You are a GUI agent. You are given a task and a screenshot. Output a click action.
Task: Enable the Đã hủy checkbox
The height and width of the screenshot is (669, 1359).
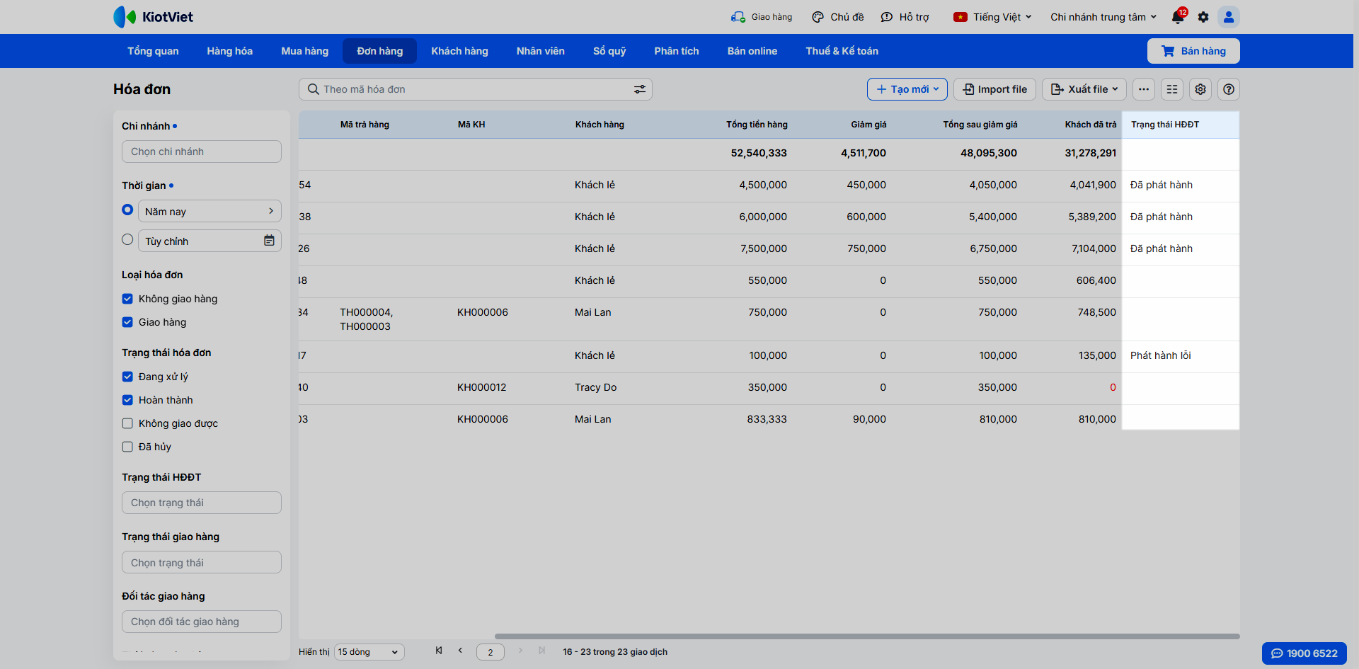(127, 447)
